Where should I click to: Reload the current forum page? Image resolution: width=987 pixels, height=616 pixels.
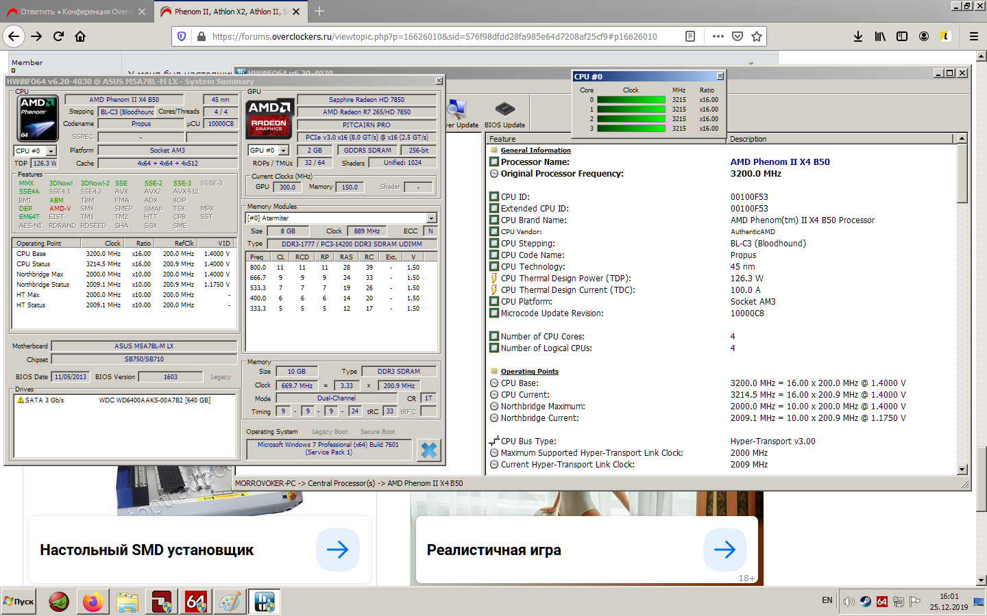point(59,36)
